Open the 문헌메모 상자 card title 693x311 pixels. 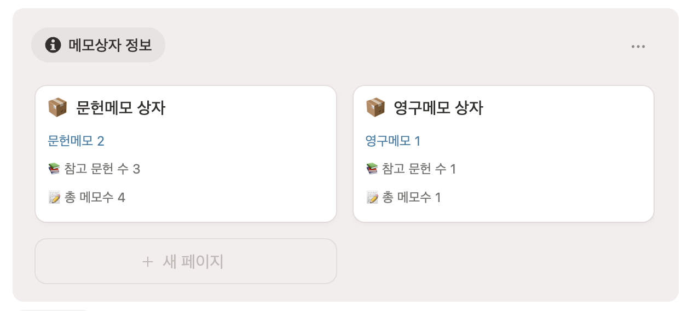[121, 108]
